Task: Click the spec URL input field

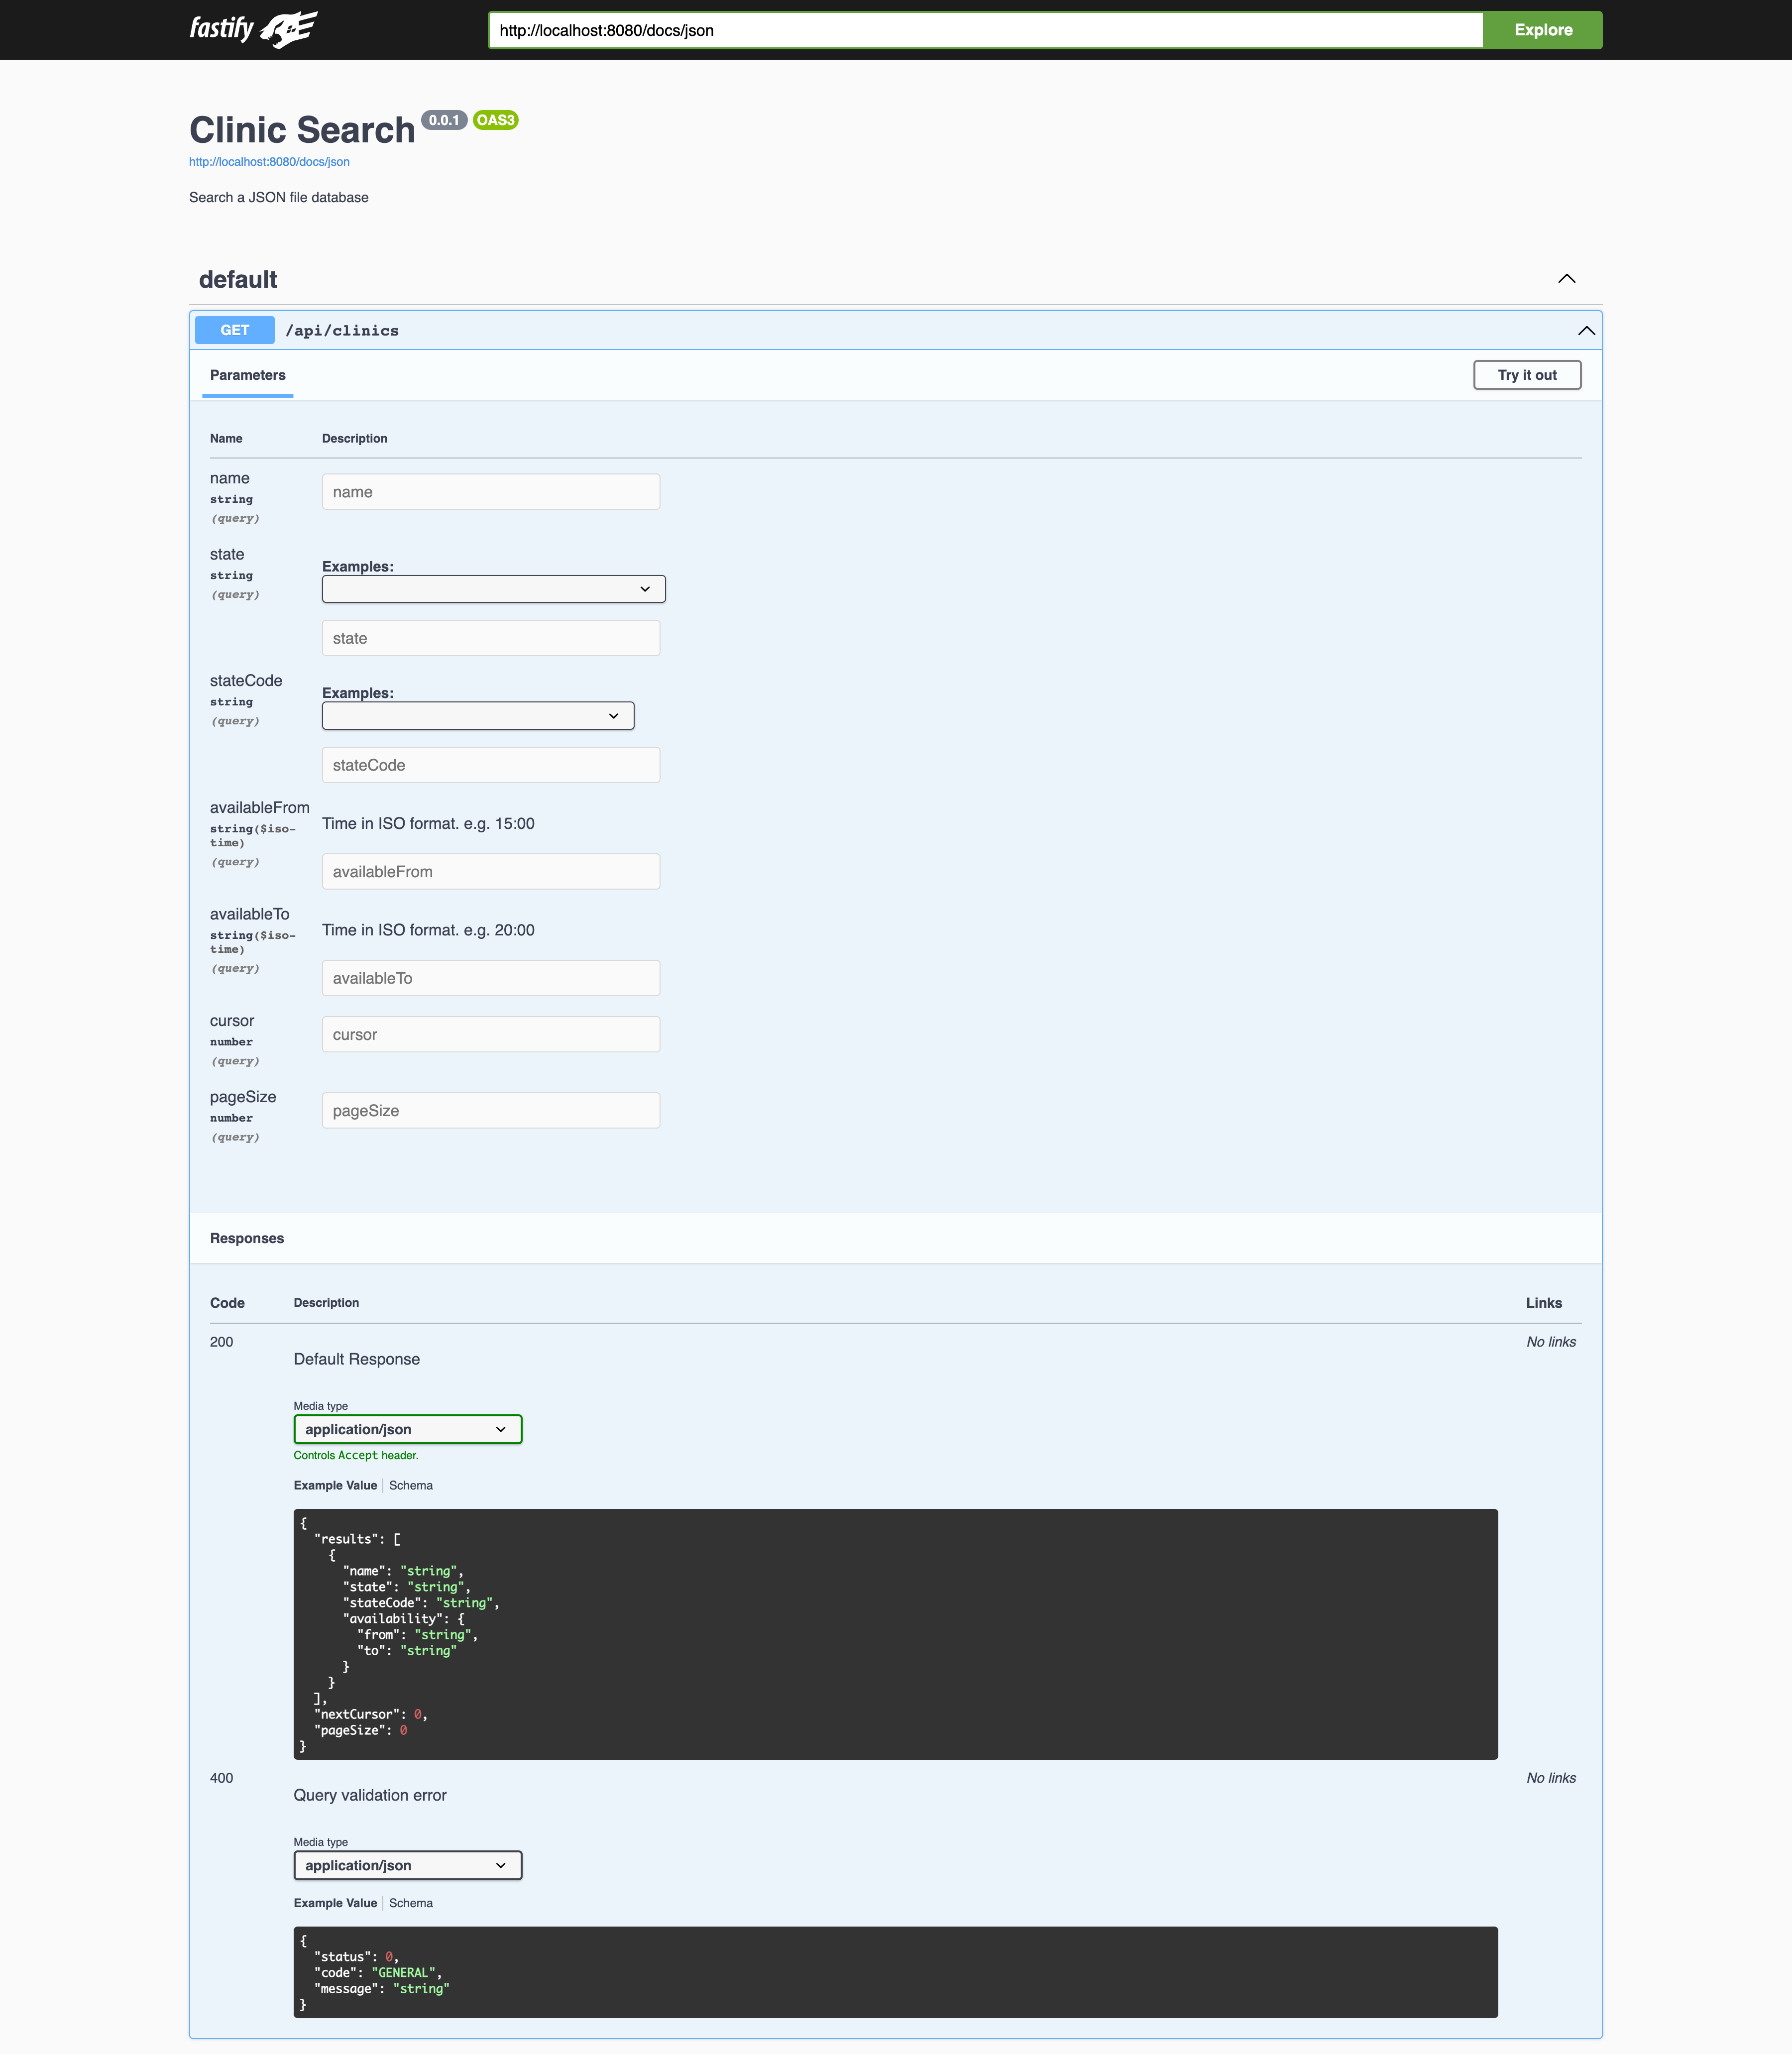Action: 984,30
